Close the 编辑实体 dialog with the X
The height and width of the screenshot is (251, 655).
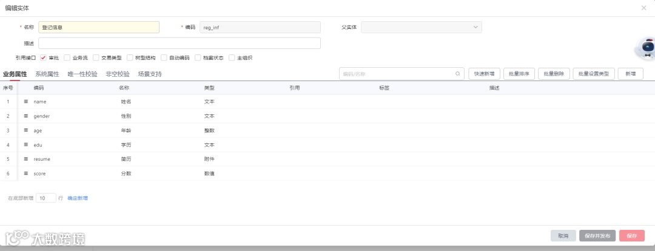tap(643, 8)
